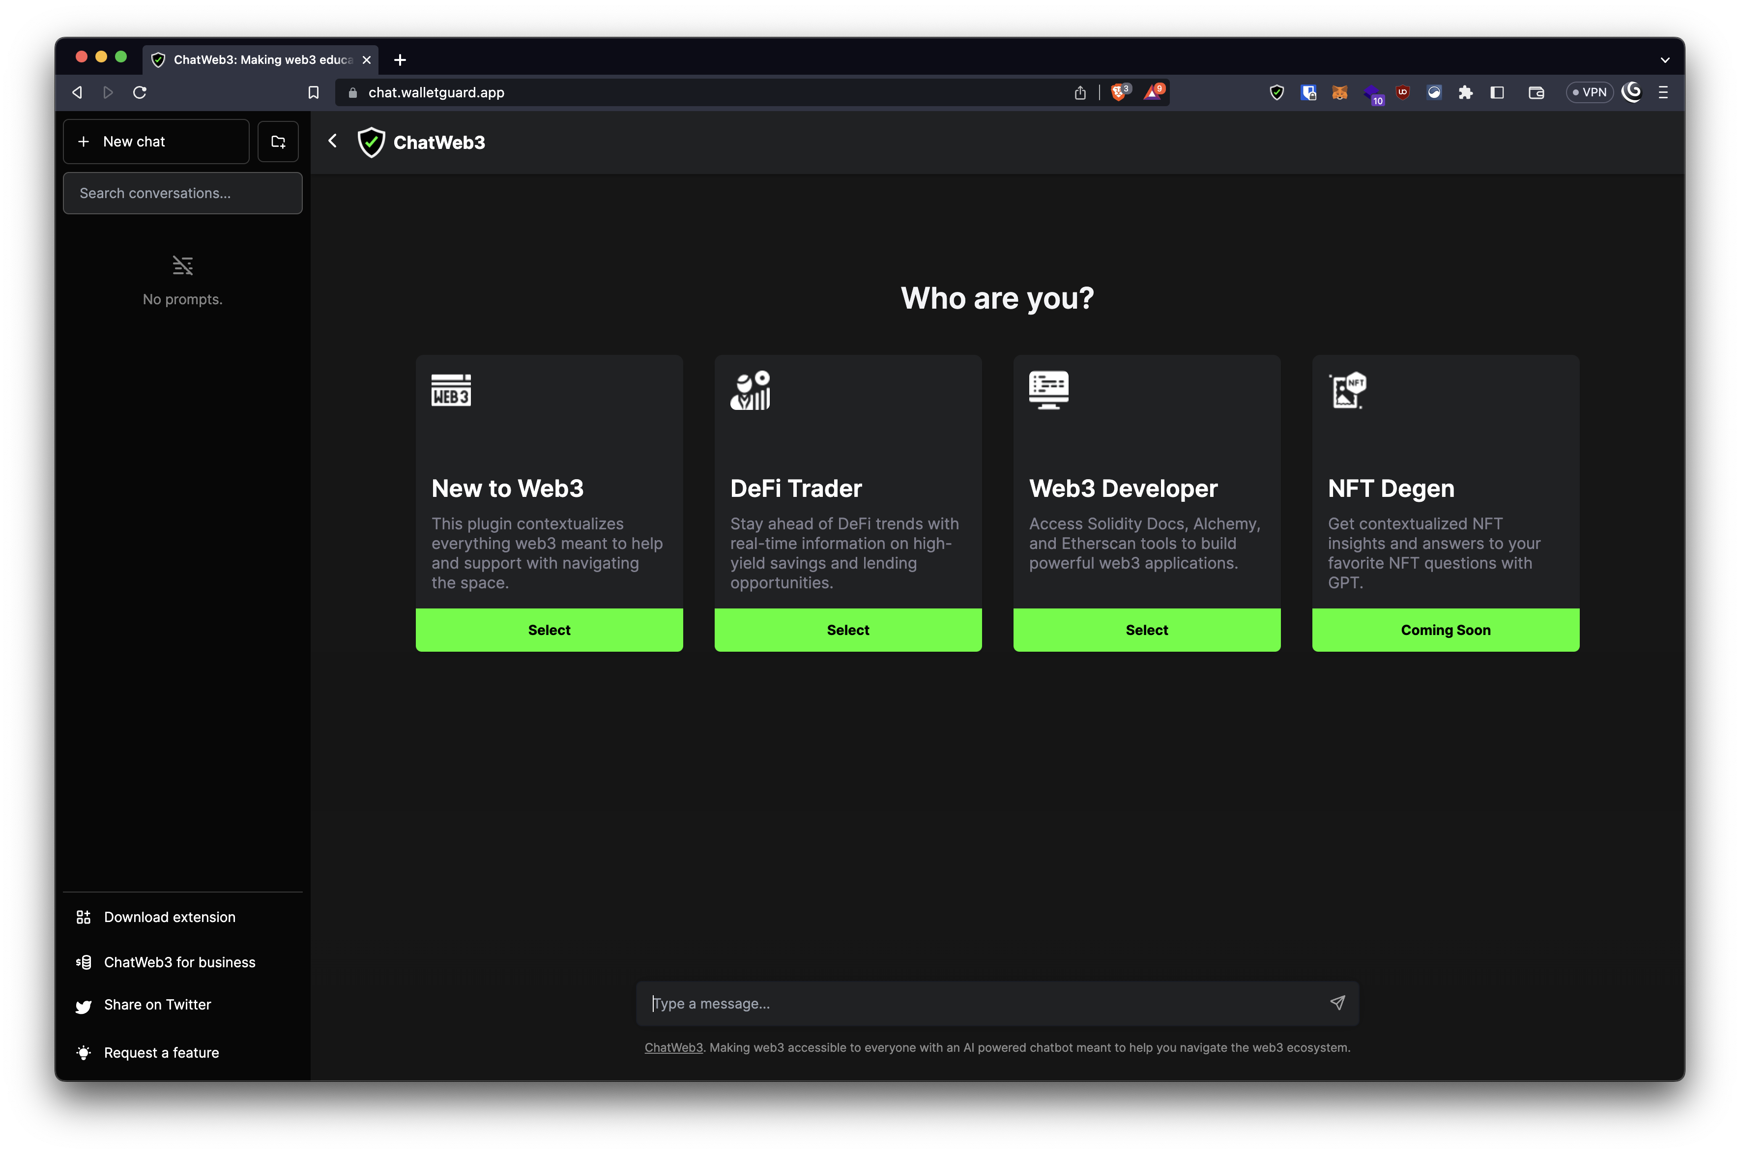This screenshot has width=1740, height=1154.
Task: Select the DeFi Trader persona
Action: pyautogui.click(x=848, y=630)
